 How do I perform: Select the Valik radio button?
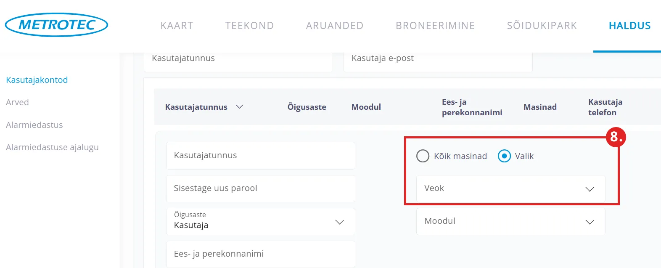[x=504, y=156]
